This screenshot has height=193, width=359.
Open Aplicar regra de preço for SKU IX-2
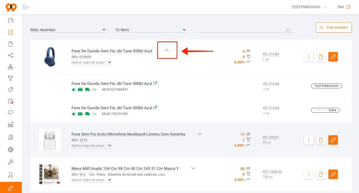(x=91, y=180)
